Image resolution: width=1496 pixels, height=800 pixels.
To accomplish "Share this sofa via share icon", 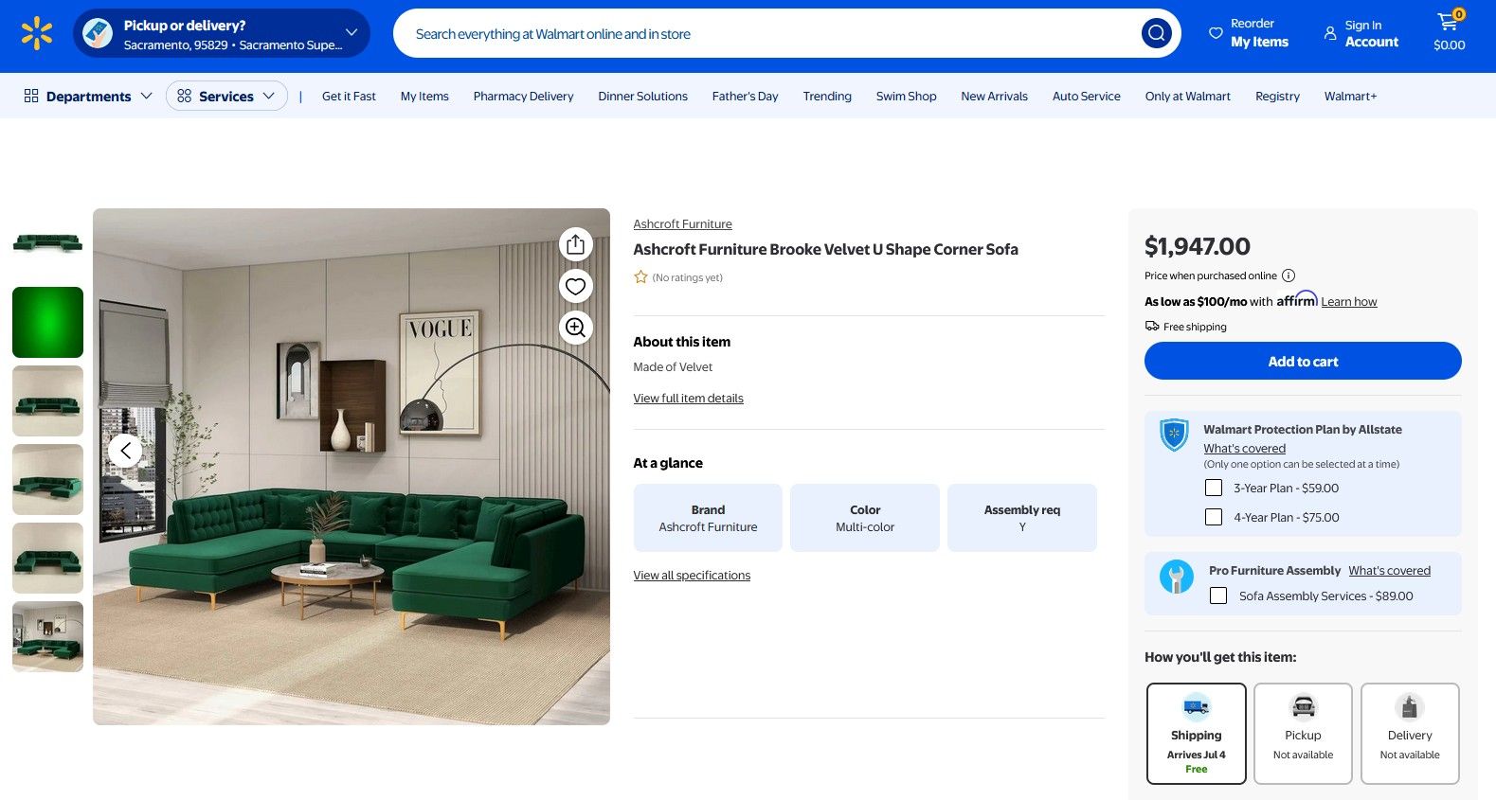I will (x=575, y=244).
